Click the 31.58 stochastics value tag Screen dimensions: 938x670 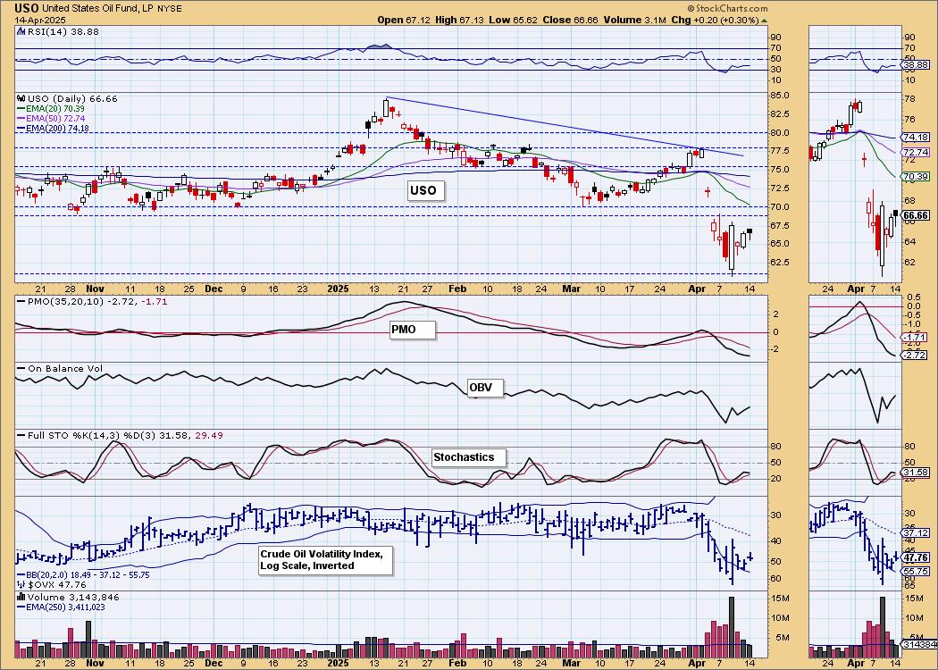917,472
